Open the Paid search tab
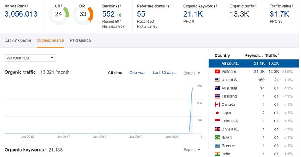301x157 pixels. [80, 40]
